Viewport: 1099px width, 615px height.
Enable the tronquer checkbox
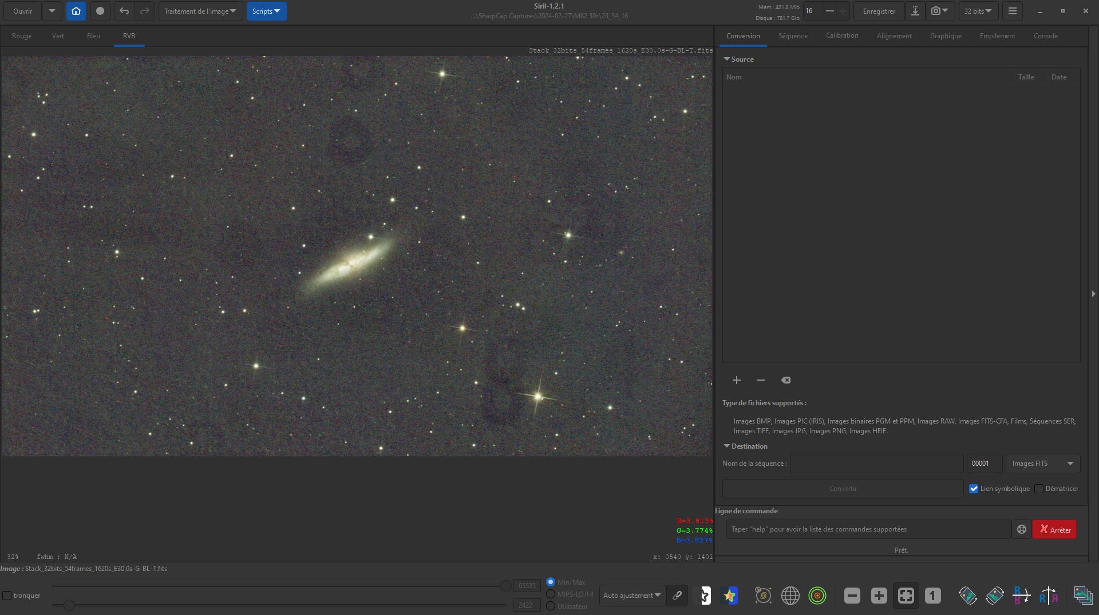pos(7,596)
